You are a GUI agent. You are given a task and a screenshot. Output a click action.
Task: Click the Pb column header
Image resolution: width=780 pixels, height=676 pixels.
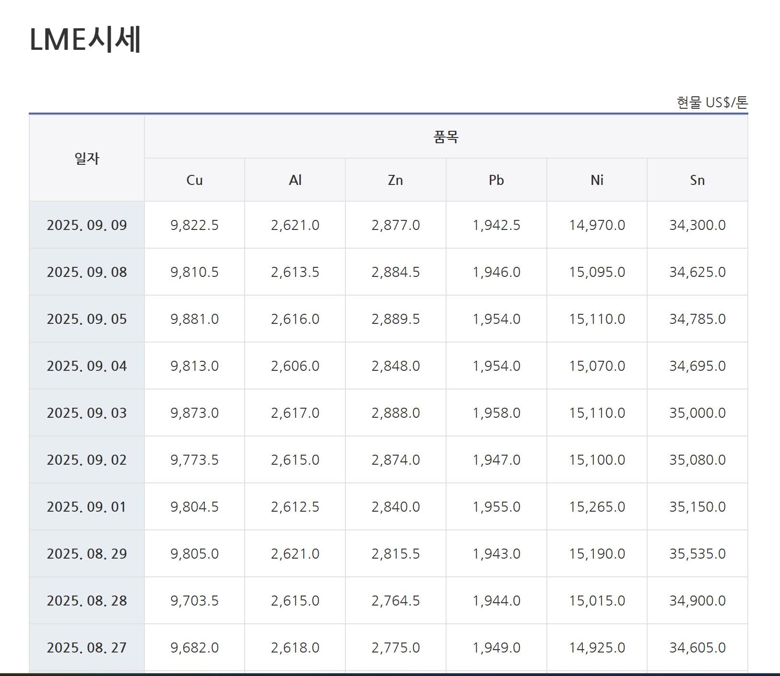point(496,180)
